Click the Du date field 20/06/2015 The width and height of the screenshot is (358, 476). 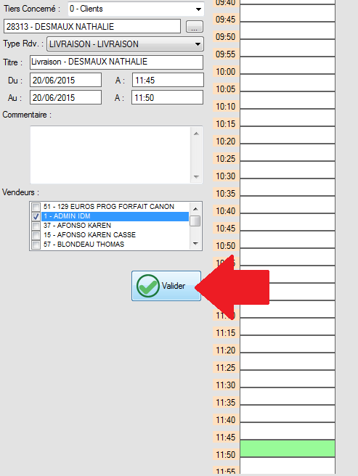(65, 80)
